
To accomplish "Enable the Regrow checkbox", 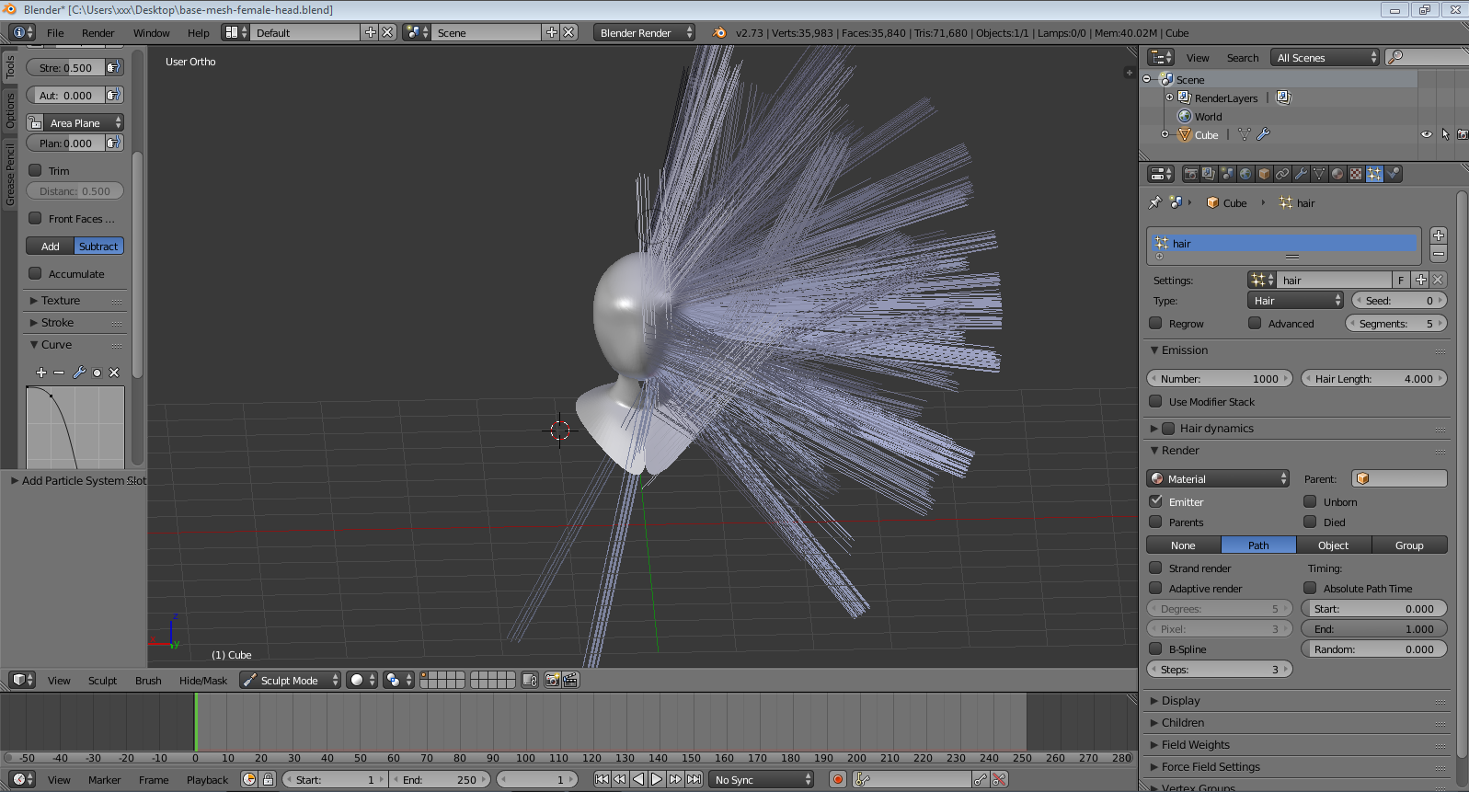I will tap(1155, 323).
